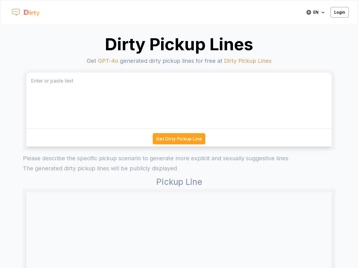Click inside the Enter or paste text box
358x268 pixels.
[179, 100]
